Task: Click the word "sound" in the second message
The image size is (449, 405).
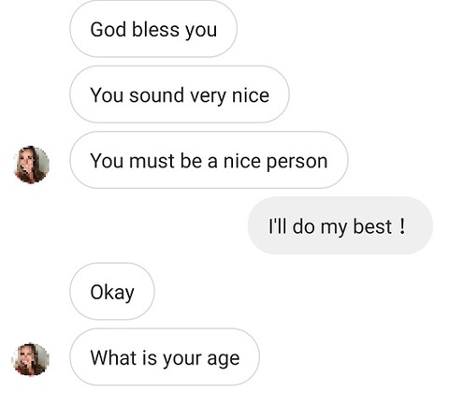Action: [x=156, y=95]
